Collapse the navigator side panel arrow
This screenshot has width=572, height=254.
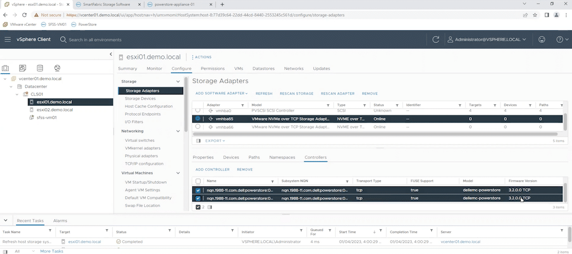pos(110,54)
